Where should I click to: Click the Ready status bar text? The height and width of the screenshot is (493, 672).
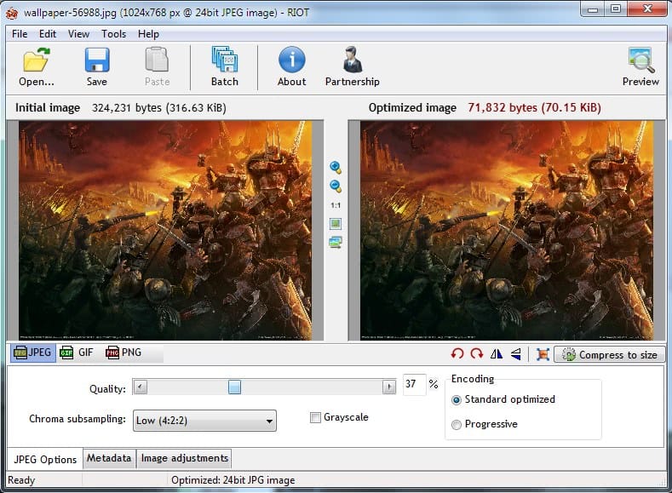tap(21, 480)
